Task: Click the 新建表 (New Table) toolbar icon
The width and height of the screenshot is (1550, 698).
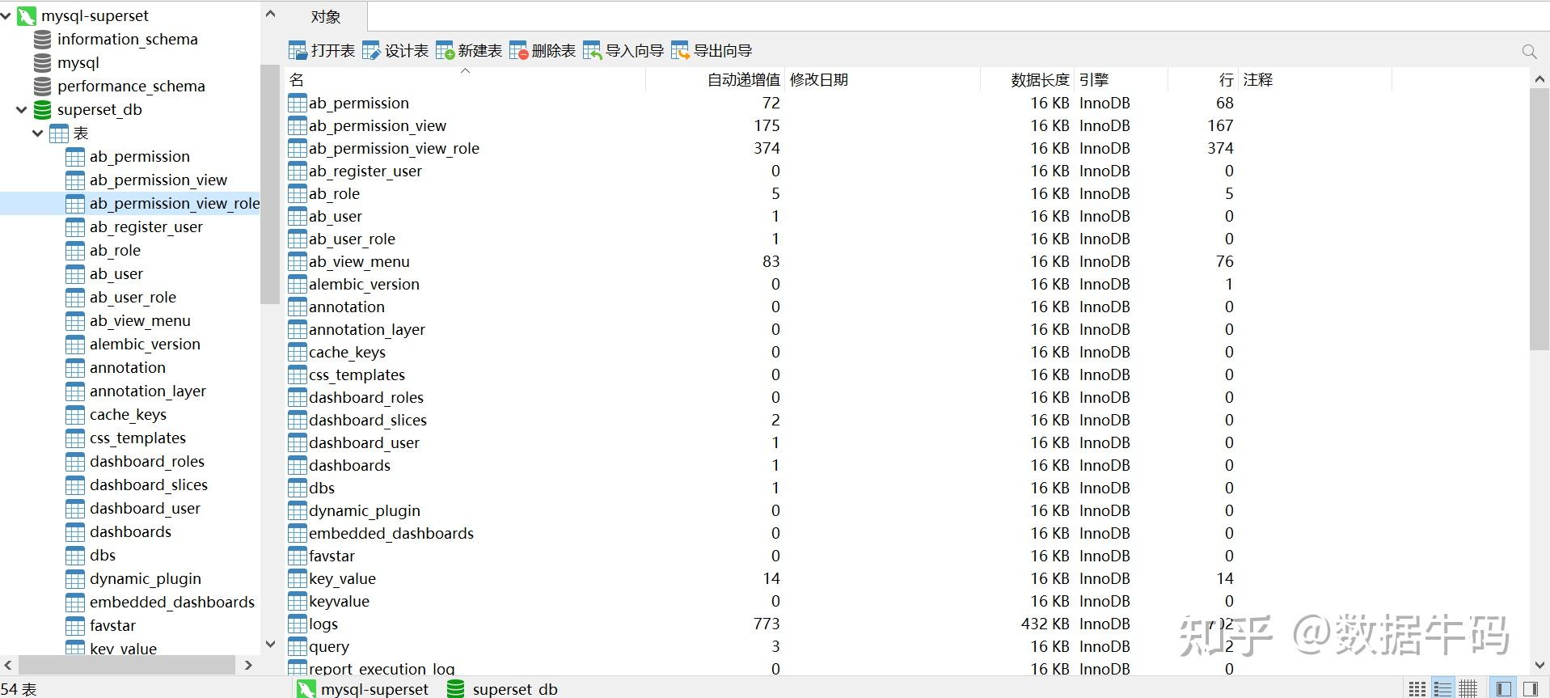Action: [445, 51]
